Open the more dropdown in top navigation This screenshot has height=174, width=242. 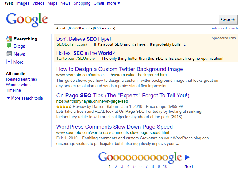[113, 3]
